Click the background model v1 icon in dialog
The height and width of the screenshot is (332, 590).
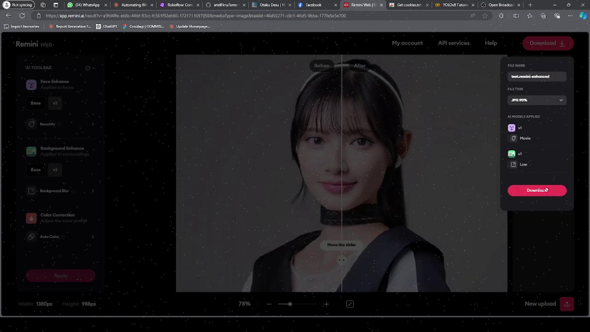(512, 154)
